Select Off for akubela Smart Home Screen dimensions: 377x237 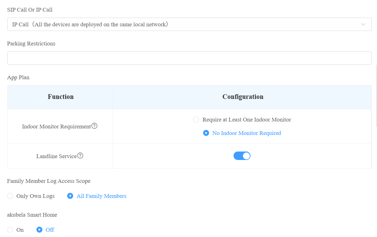pyautogui.click(x=39, y=230)
